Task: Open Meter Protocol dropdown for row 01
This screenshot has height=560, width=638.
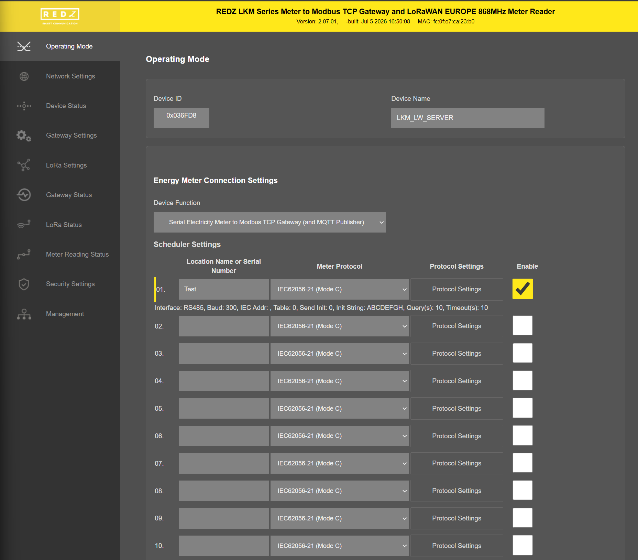Action: pyautogui.click(x=340, y=289)
